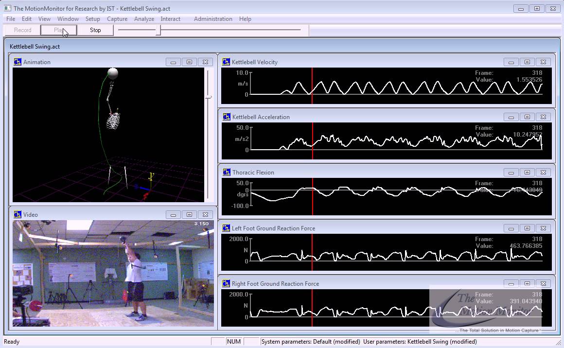Click the NUM indicator in status bar
Viewport: 564px width, 348px height.
click(234, 342)
